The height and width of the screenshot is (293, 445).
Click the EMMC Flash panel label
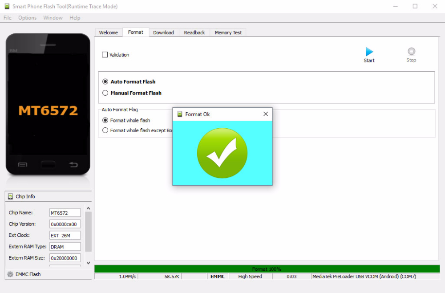pyautogui.click(x=28, y=274)
